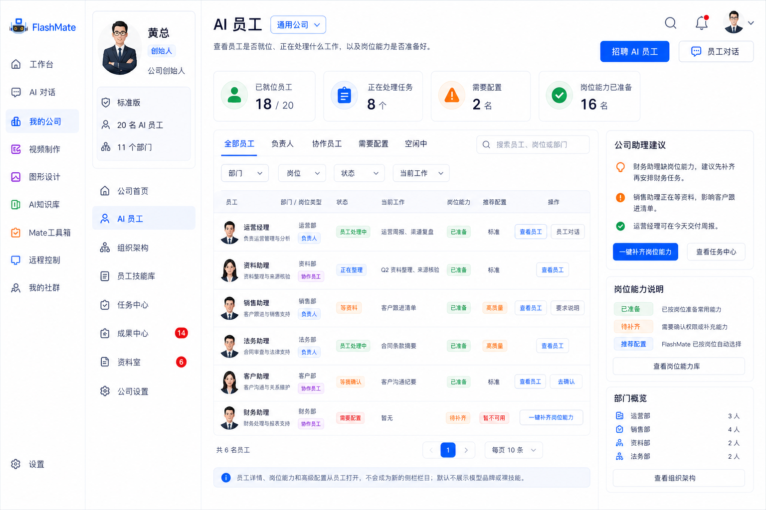This screenshot has width=766, height=510.
Task: Switch to the 协作员工 tab
Action: (327, 144)
